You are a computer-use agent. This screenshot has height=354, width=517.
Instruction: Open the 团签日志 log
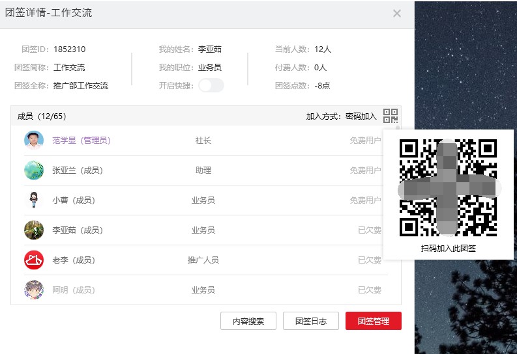pos(316,321)
